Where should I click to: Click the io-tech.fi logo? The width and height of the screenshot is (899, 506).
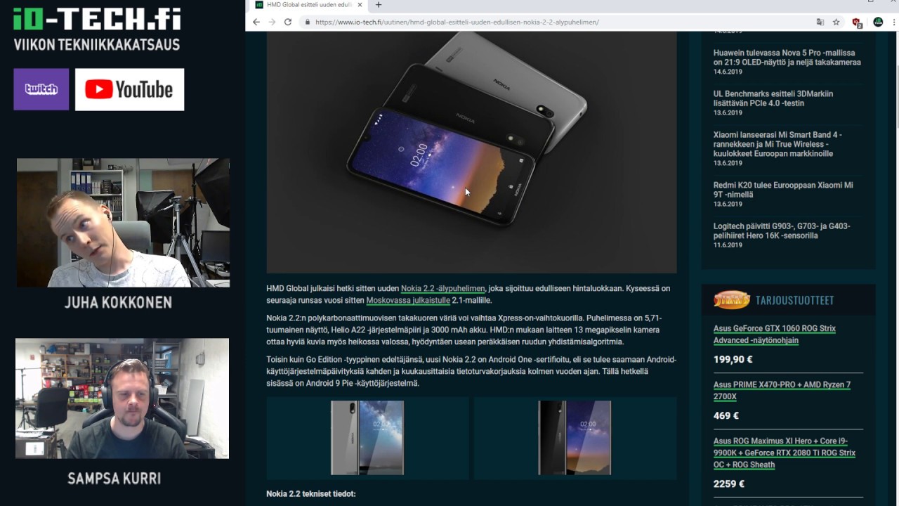coord(97,19)
